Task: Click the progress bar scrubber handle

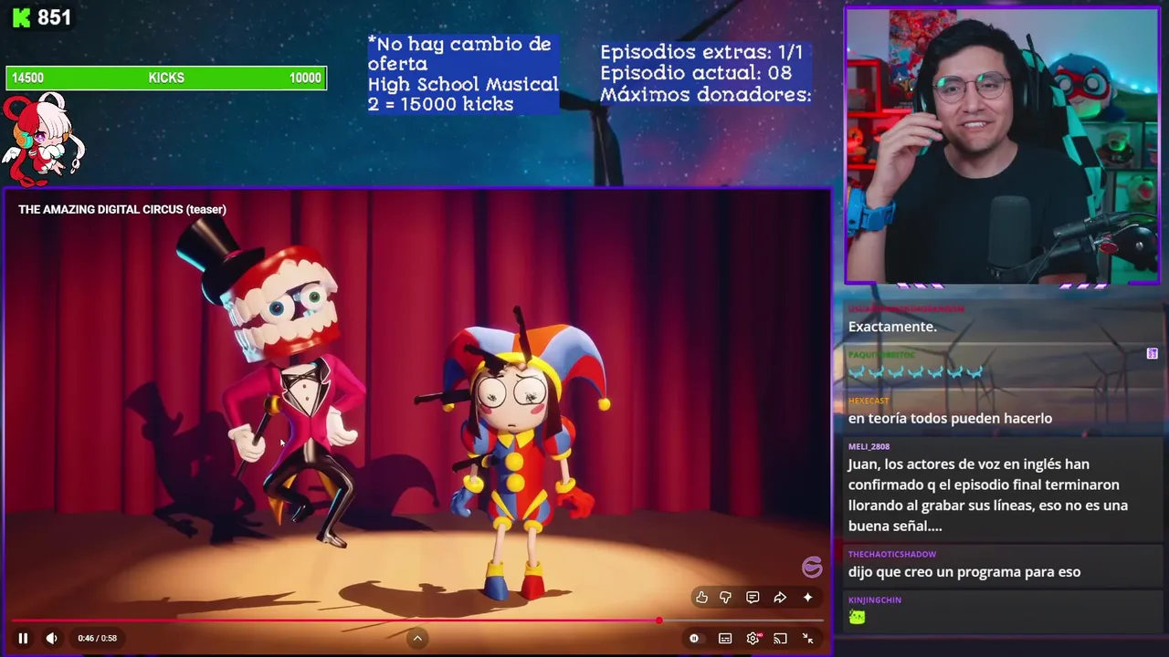Action: point(658,620)
